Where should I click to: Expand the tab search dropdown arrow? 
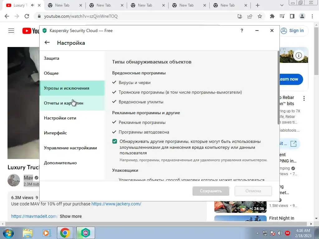pyautogui.click(x=282, y=5)
